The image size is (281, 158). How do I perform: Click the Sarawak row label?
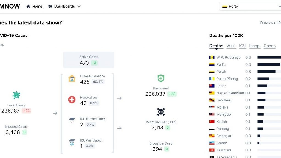[x=223, y=100]
